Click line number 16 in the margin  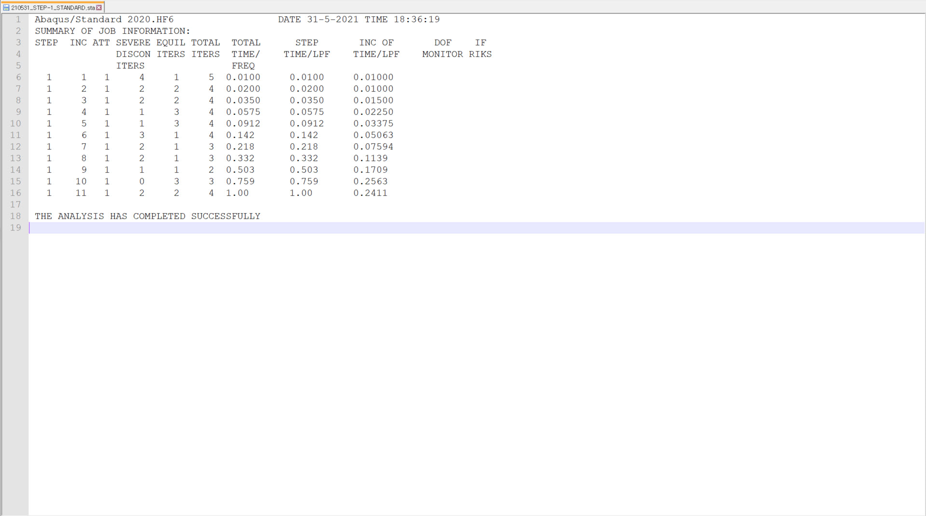click(x=15, y=193)
